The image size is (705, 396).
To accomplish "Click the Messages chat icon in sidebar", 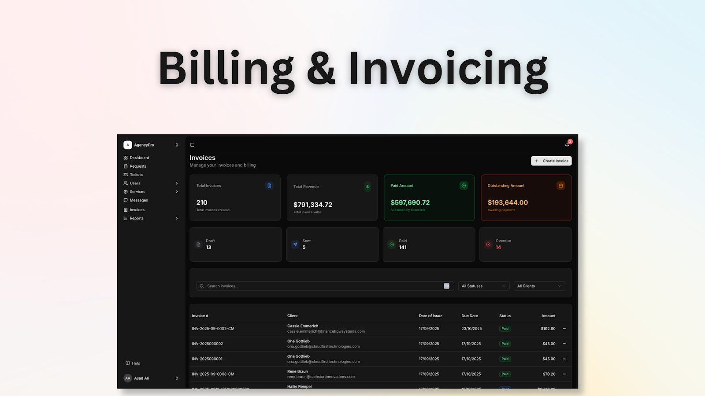I will (x=126, y=200).
